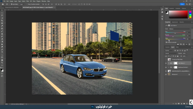Select the Lasso tool
Image resolution: width=193 pixels, height=109 pixels.
(x=2, y=15)
